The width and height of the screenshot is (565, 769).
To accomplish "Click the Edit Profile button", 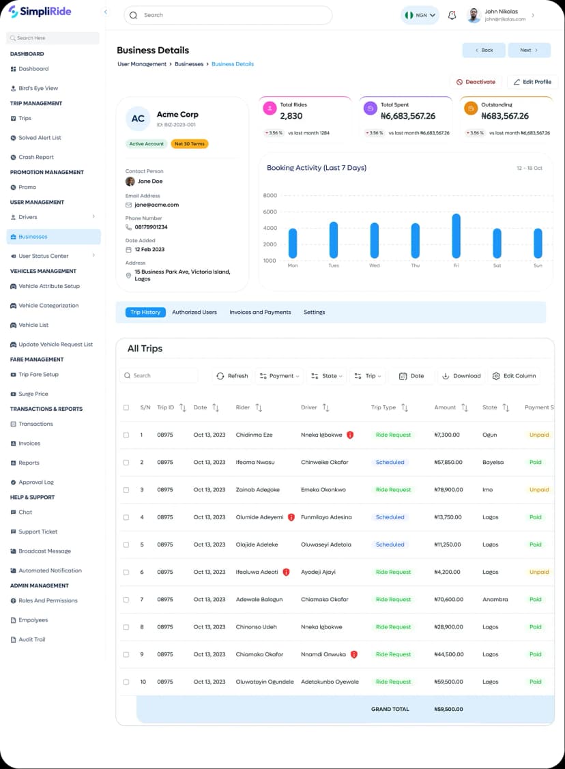I will pos(532,82).
